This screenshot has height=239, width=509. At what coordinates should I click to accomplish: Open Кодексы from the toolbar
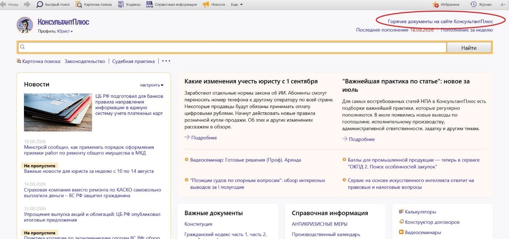(x=129, y=5)
